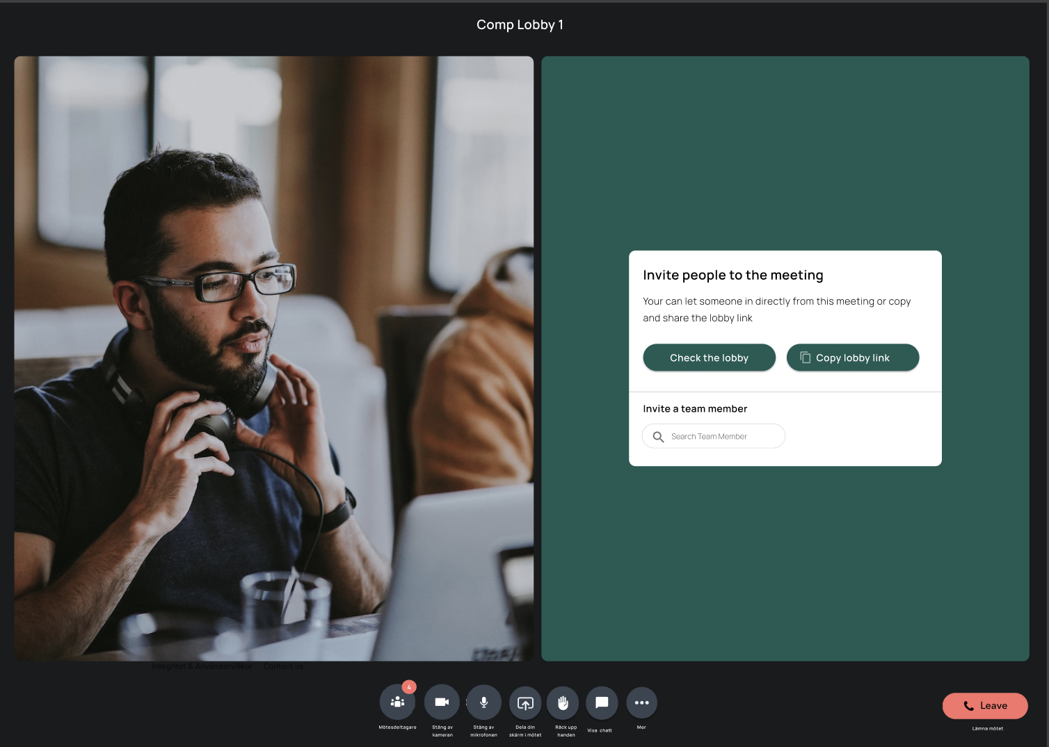The image size is (1049, 747).
Task: Mute the microphone with "Stäng av mikrofonen"
Action: point(483,702)
